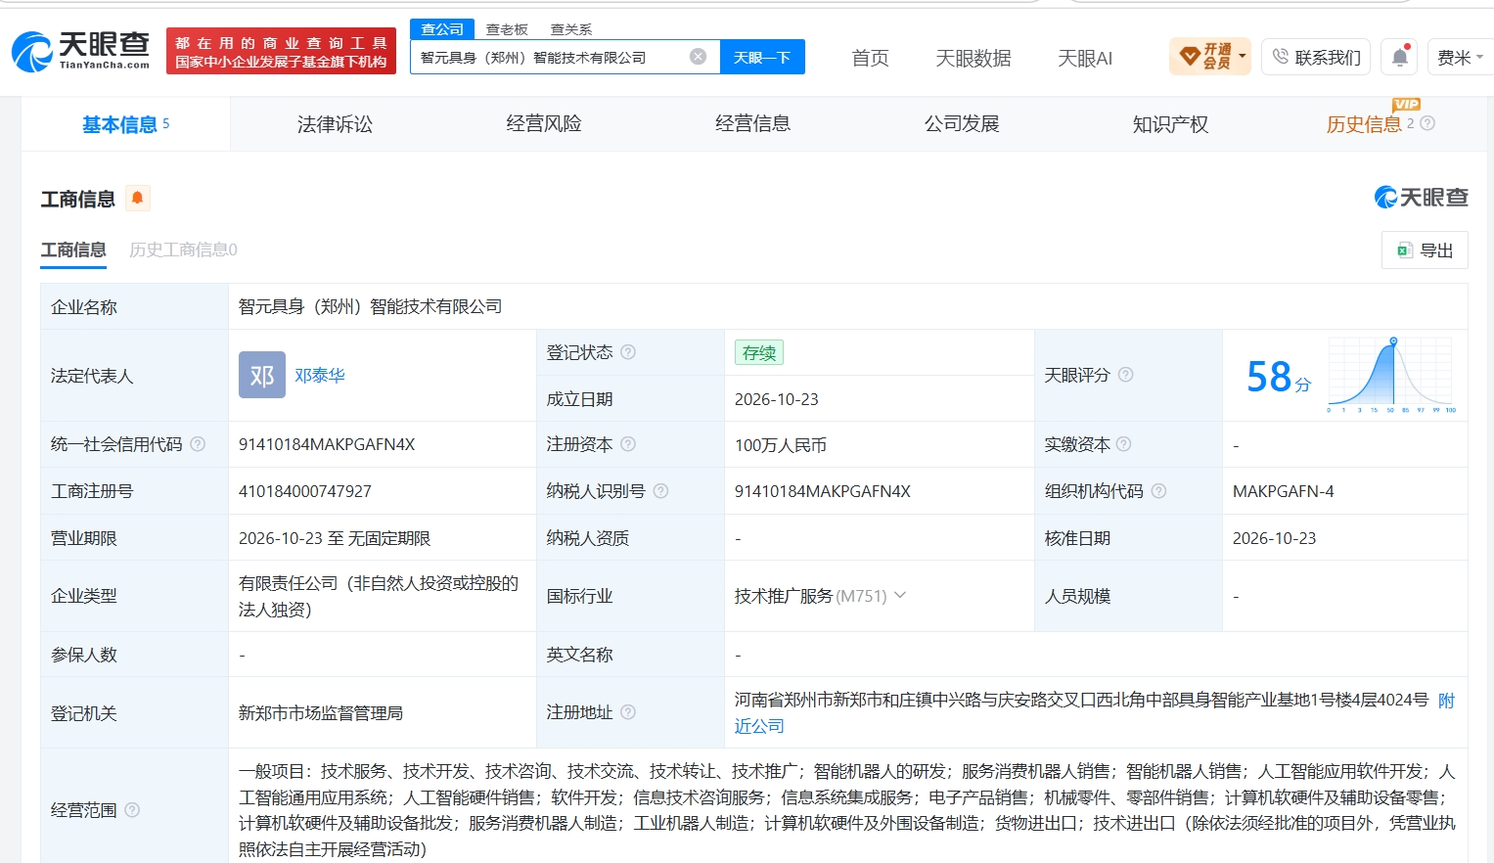Image resolution: width=1494 pixels, height=863 pixels.
Task: Click the help icon beside 统一社会信用代码
Action: coord(198,444)
